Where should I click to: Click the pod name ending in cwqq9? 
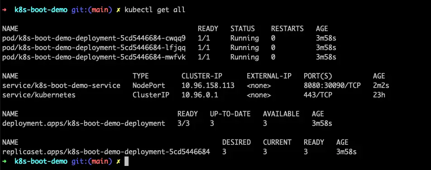coord(94,38)
